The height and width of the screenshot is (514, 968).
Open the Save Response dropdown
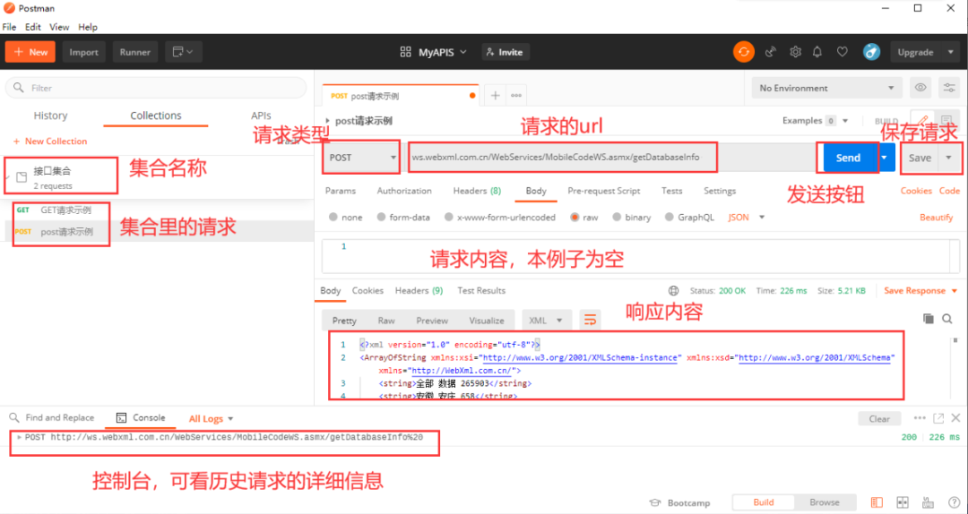(x=920, y=291)
